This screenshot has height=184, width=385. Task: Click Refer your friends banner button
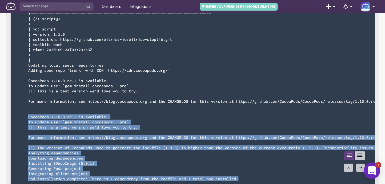239,7
